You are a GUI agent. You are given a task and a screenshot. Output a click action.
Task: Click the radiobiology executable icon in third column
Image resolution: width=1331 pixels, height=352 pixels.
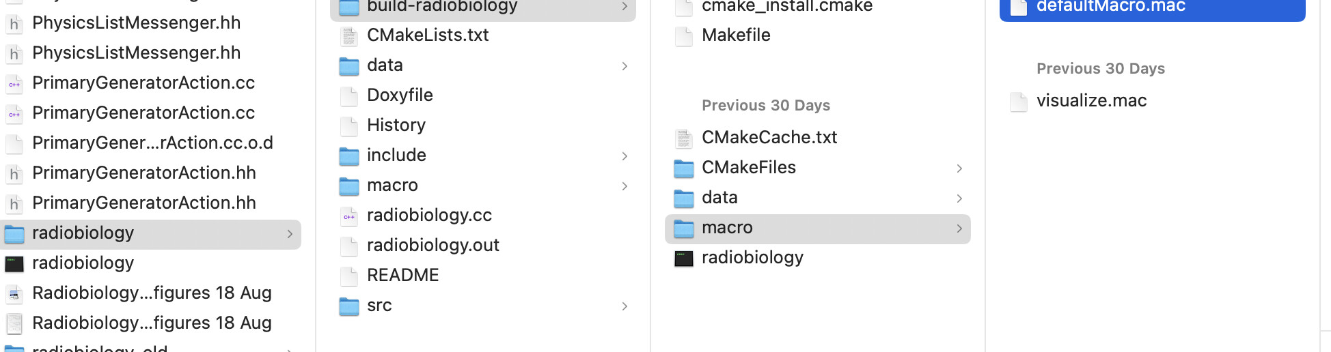[684, 259]
